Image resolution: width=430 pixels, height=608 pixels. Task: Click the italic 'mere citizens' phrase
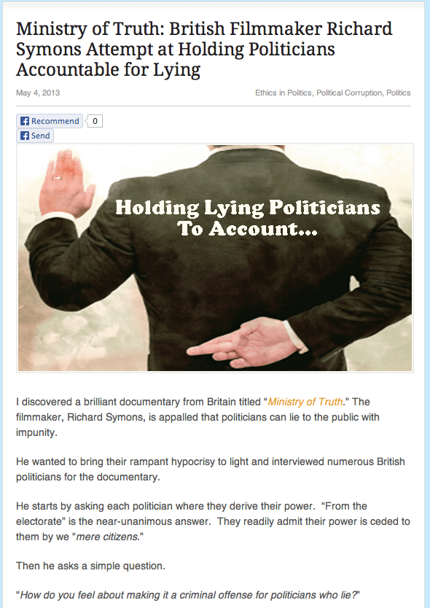point(107,537)
